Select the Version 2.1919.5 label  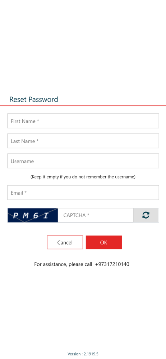point(83,354)
